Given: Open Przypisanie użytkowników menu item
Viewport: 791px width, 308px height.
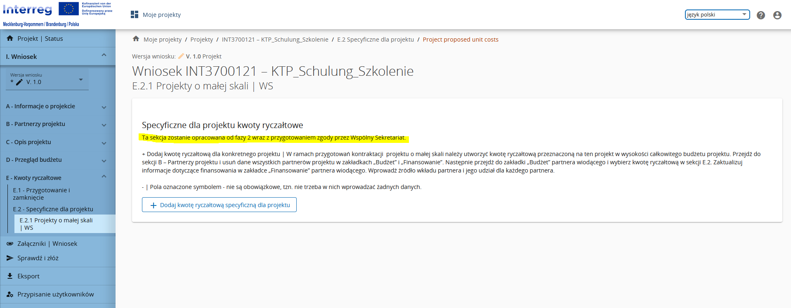Looking at the screenshot, I should [x=55, y=294].
